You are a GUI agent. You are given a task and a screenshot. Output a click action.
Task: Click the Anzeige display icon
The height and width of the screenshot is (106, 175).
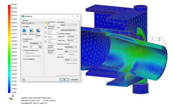[24, 31]
